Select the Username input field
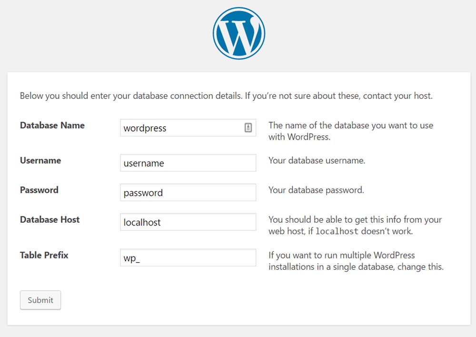 tap(188, 163)
